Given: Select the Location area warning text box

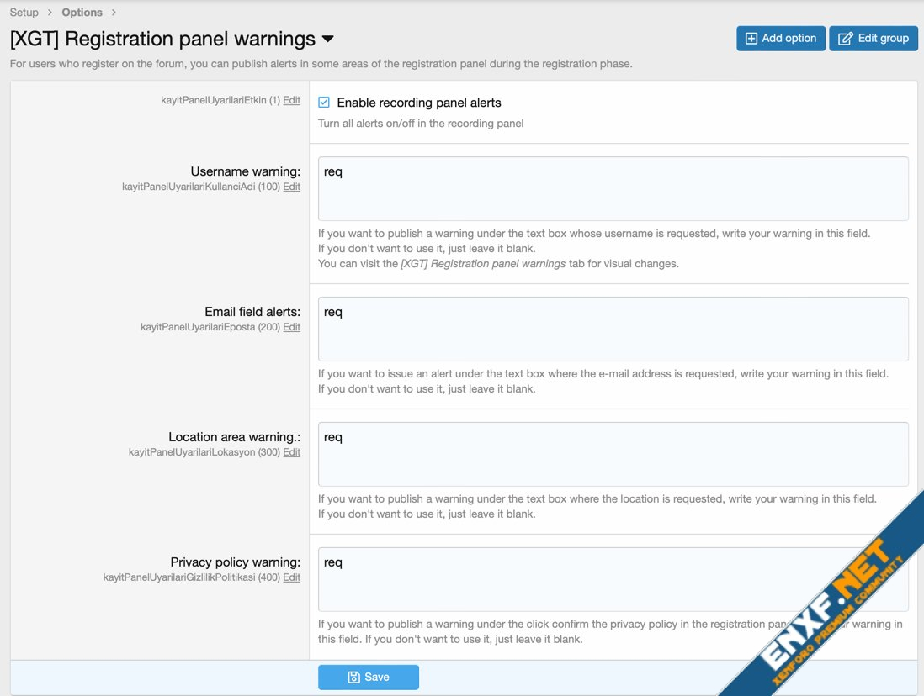Looking at the screenshot, I should coord(613,454).
